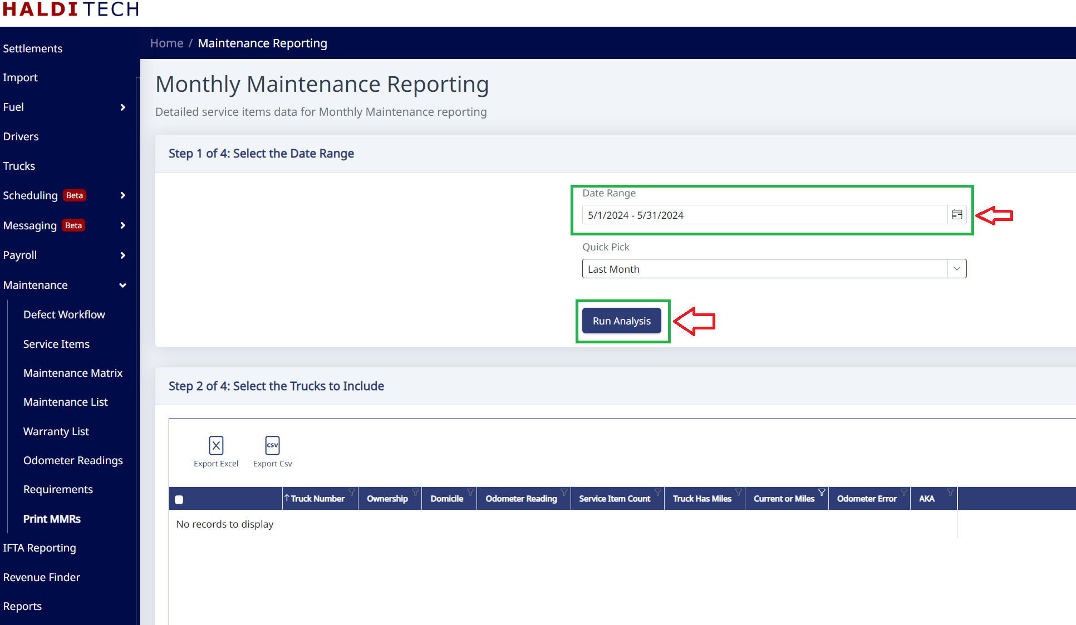Sort by Truck Has Miles column header
This screenshot has width=1076, height=625.
tap(702, 499)
